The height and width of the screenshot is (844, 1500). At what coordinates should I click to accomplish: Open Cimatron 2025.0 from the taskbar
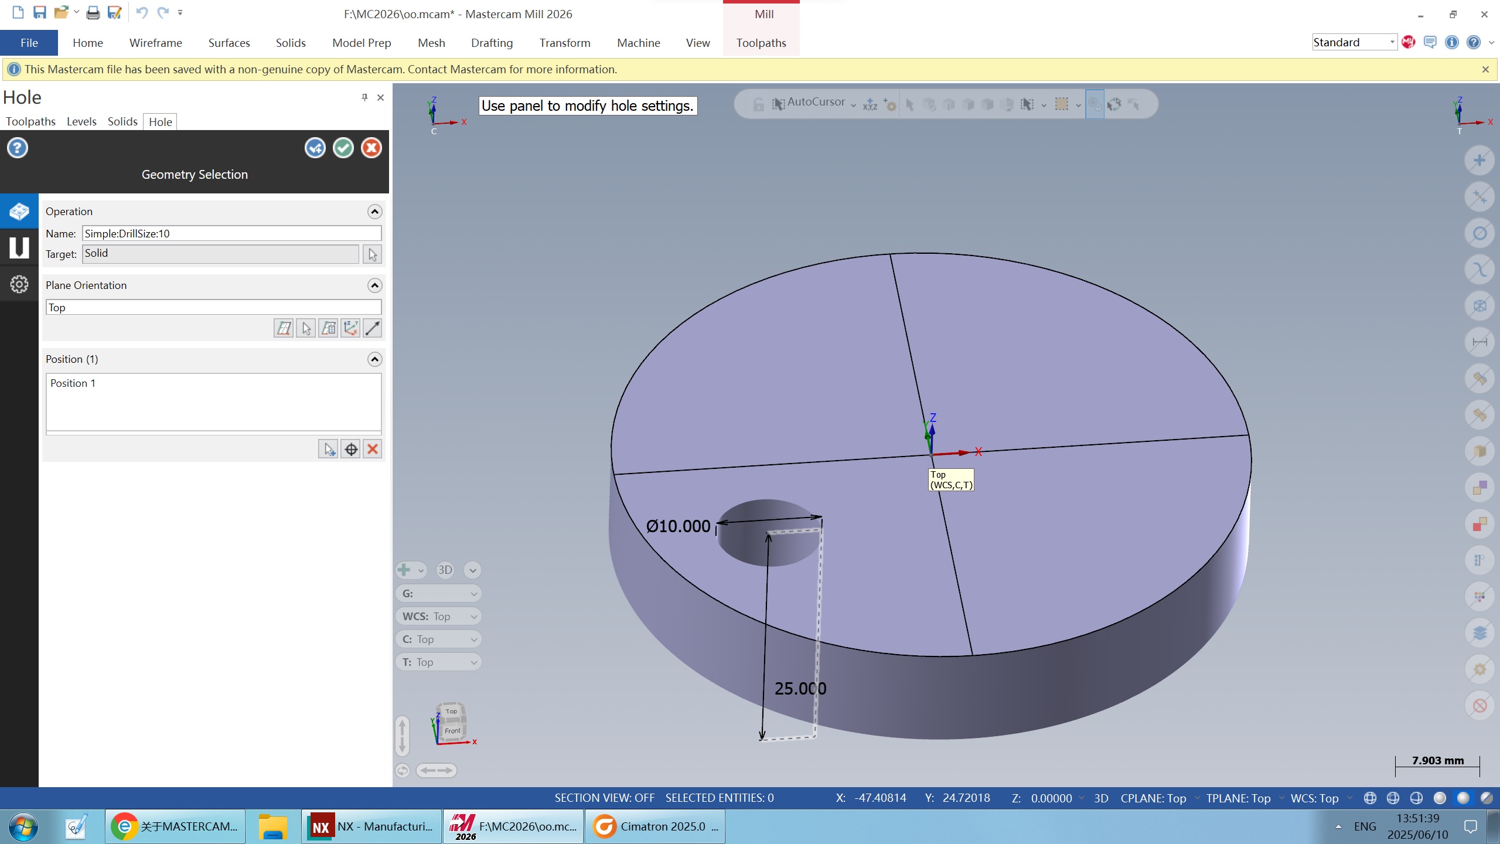[654, 826]
